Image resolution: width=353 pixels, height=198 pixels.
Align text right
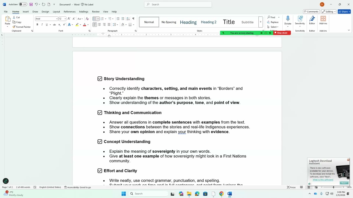(104, 24)
